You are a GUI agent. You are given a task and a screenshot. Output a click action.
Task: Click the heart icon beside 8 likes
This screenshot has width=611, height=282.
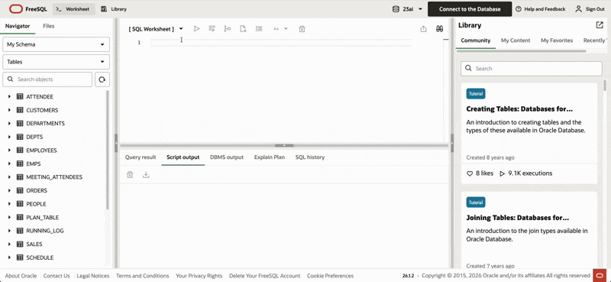click(x=470, y=173)
